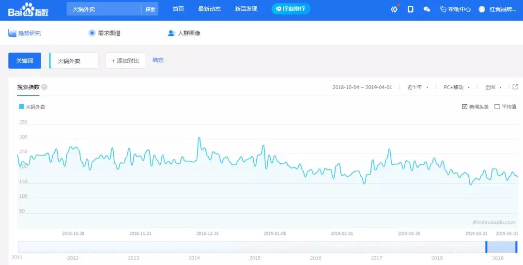Screen dimensions: 523x265
Task: Click the 火锅外卖 search box in header
Action: pos(104,9)
